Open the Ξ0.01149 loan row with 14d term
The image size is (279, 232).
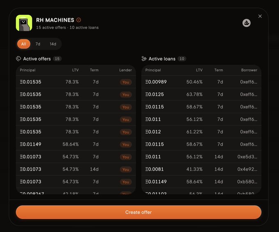click(201, 182)
